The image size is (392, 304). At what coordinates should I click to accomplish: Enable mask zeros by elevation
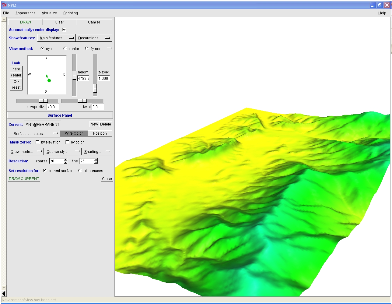coord(37,142)
